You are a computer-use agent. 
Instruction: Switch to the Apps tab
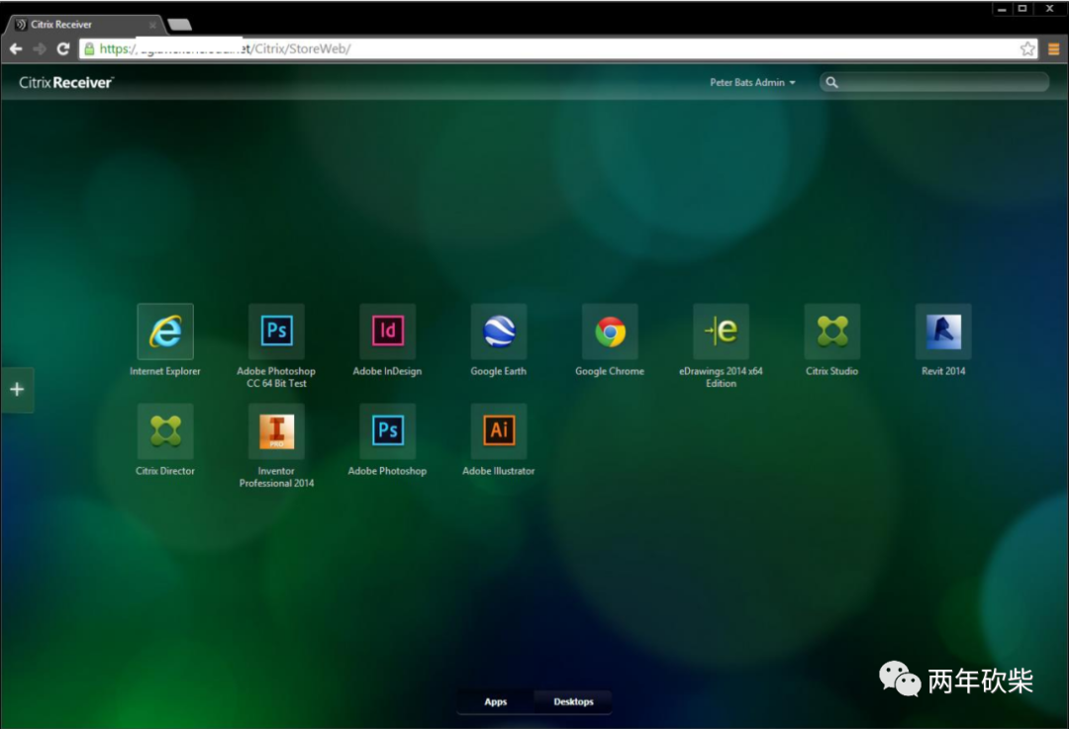click(x=496, y=701)
